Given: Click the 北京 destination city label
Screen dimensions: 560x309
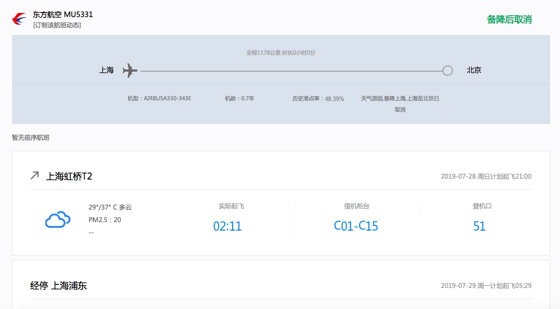Looking at the screenshot, I should (474, 70).
